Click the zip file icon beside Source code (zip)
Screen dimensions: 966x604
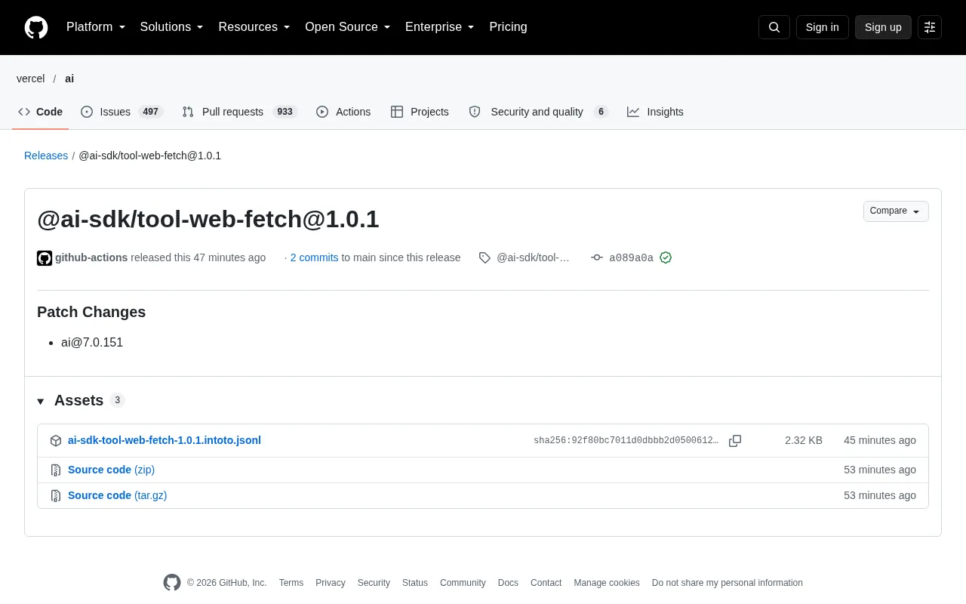(x=56, y=470)
